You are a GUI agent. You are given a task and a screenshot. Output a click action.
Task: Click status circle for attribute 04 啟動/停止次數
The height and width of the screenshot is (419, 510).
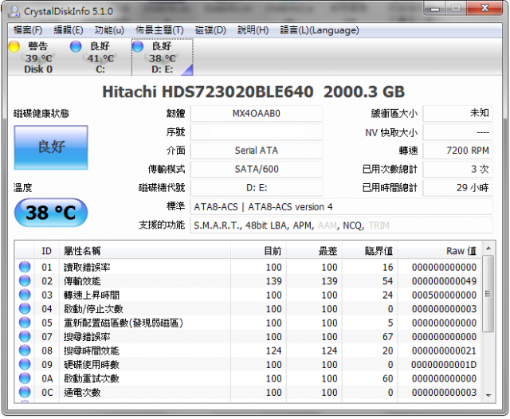25,308
